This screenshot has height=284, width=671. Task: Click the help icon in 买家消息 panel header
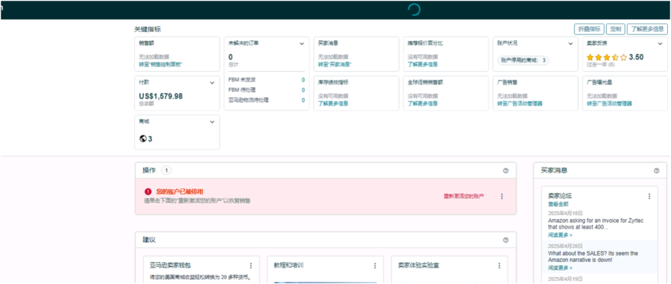point(657,171)
